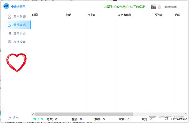Click the 应用中心 list icon
The image size is (189, 123).
pyautogui.click(x=9, y=34)
